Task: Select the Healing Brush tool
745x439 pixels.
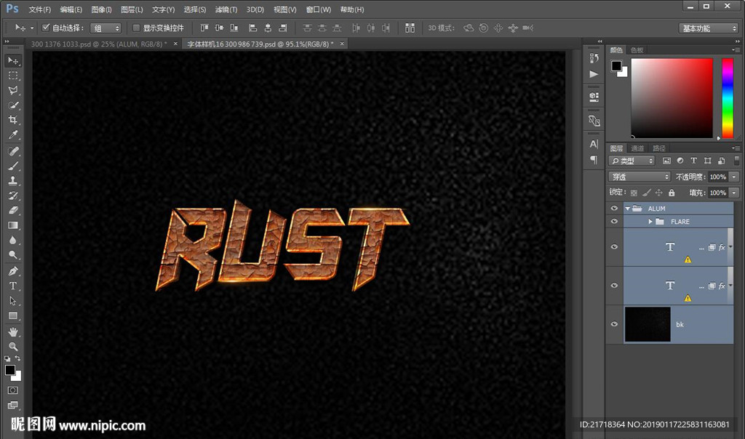Action: click(x=13, y=151)
